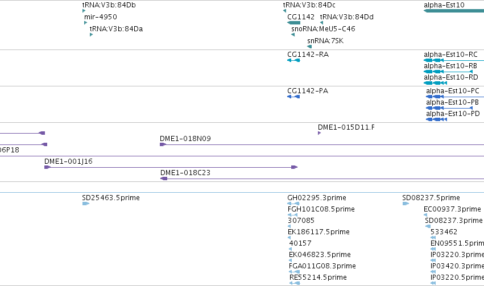Select the SD25463.5prime EST glyph
Viewport: 484px width, 286px height.
[86, 204]
